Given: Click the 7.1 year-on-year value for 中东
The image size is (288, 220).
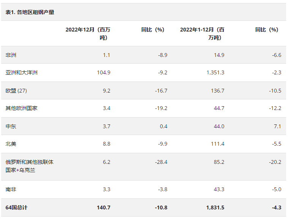Looking at the screenshot, I should 277,126.
